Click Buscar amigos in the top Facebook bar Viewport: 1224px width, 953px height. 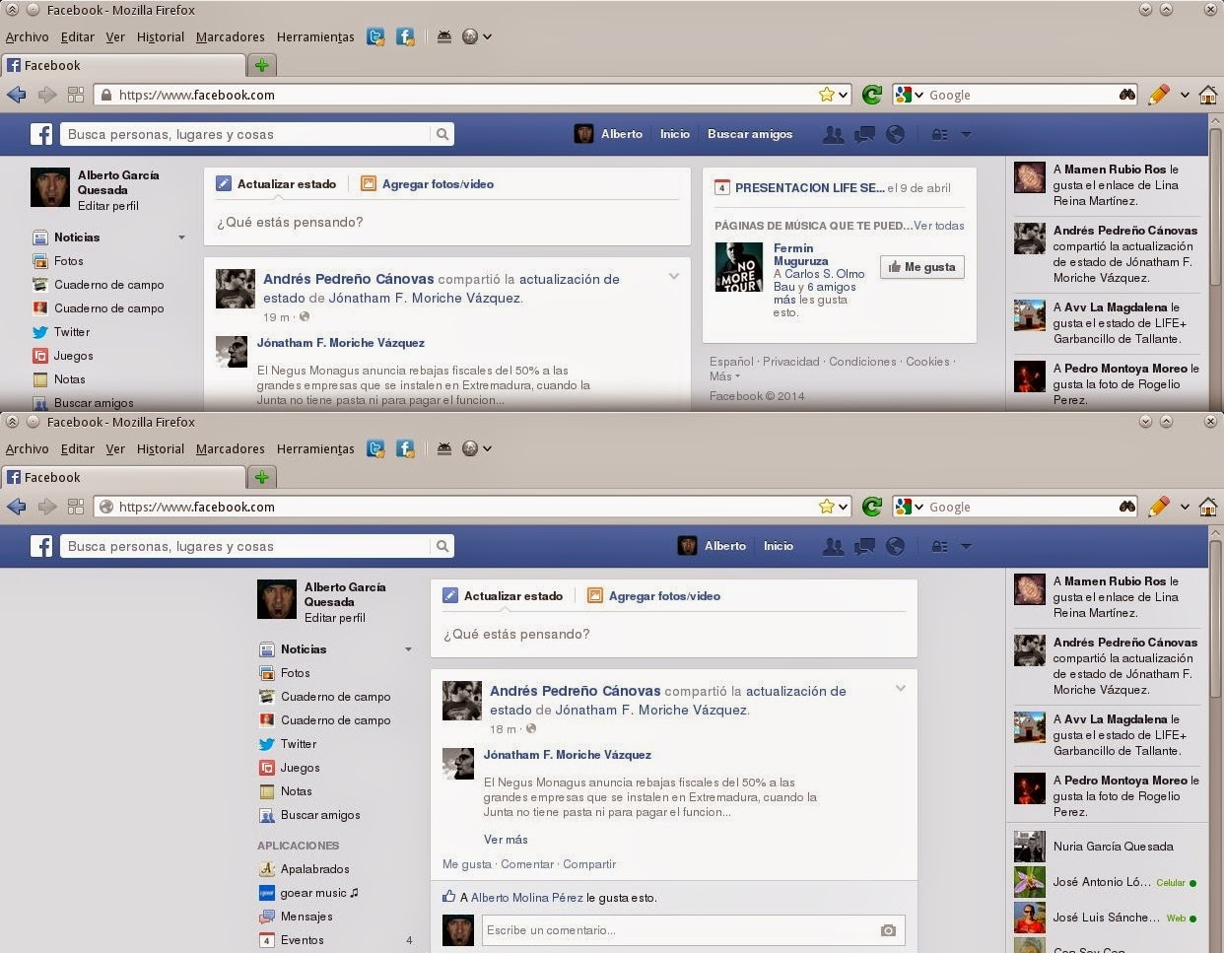[x=750, y=134]
